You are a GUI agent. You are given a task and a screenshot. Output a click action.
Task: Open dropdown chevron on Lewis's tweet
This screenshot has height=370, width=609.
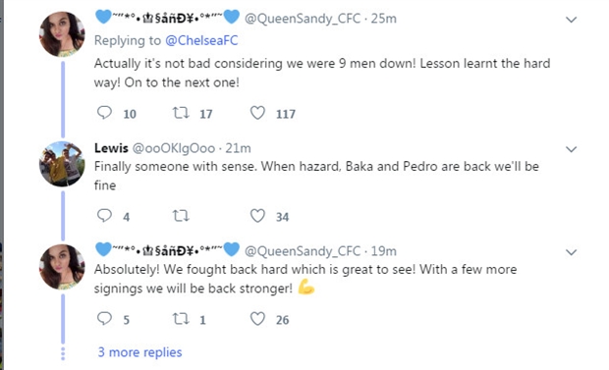(571, 149)
